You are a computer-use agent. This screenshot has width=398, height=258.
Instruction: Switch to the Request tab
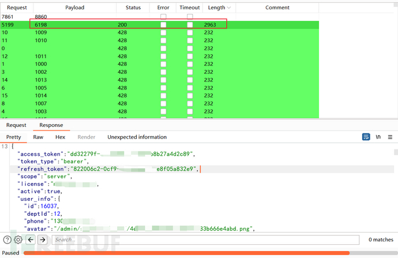(16, 125)
